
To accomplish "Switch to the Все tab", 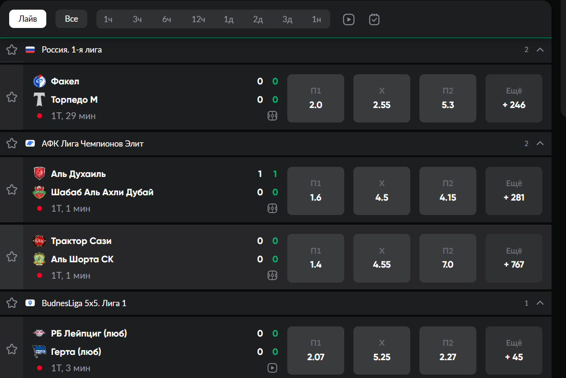I will (71, 19).
